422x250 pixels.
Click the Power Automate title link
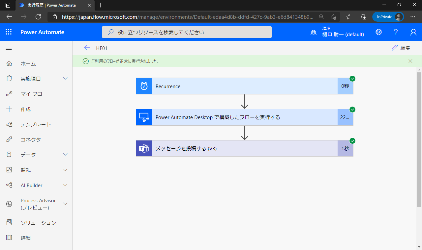pyautogui.click(x=42, y=32)
